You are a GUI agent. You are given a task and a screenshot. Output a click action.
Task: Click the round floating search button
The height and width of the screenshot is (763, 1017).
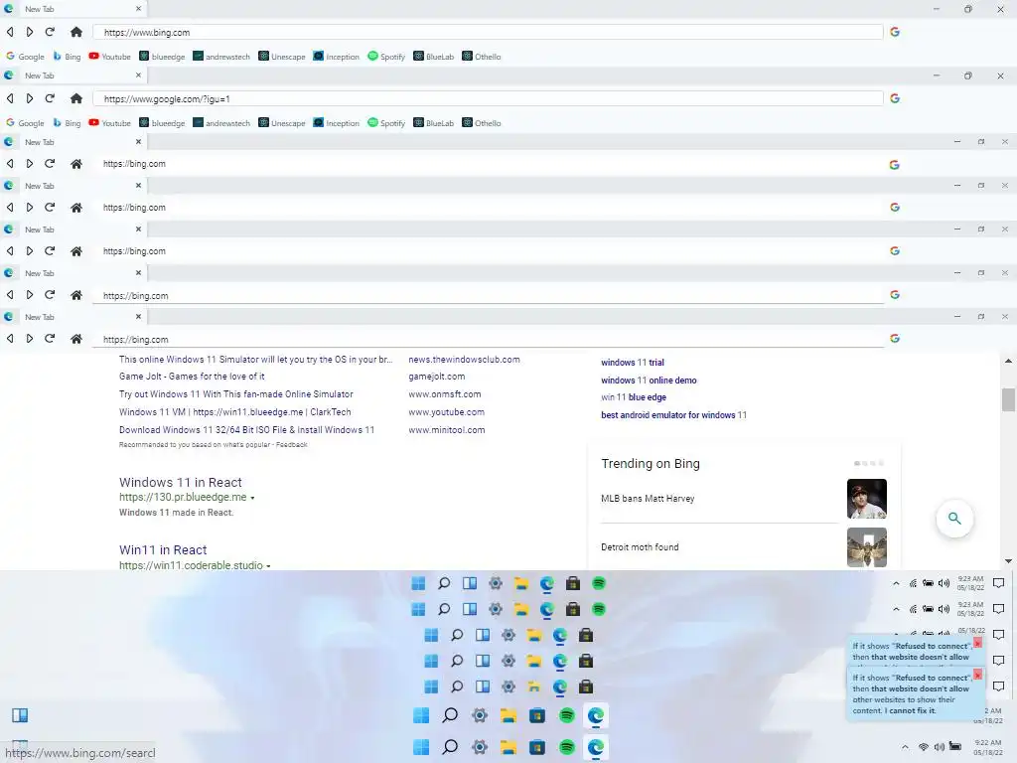pos(954,519)
